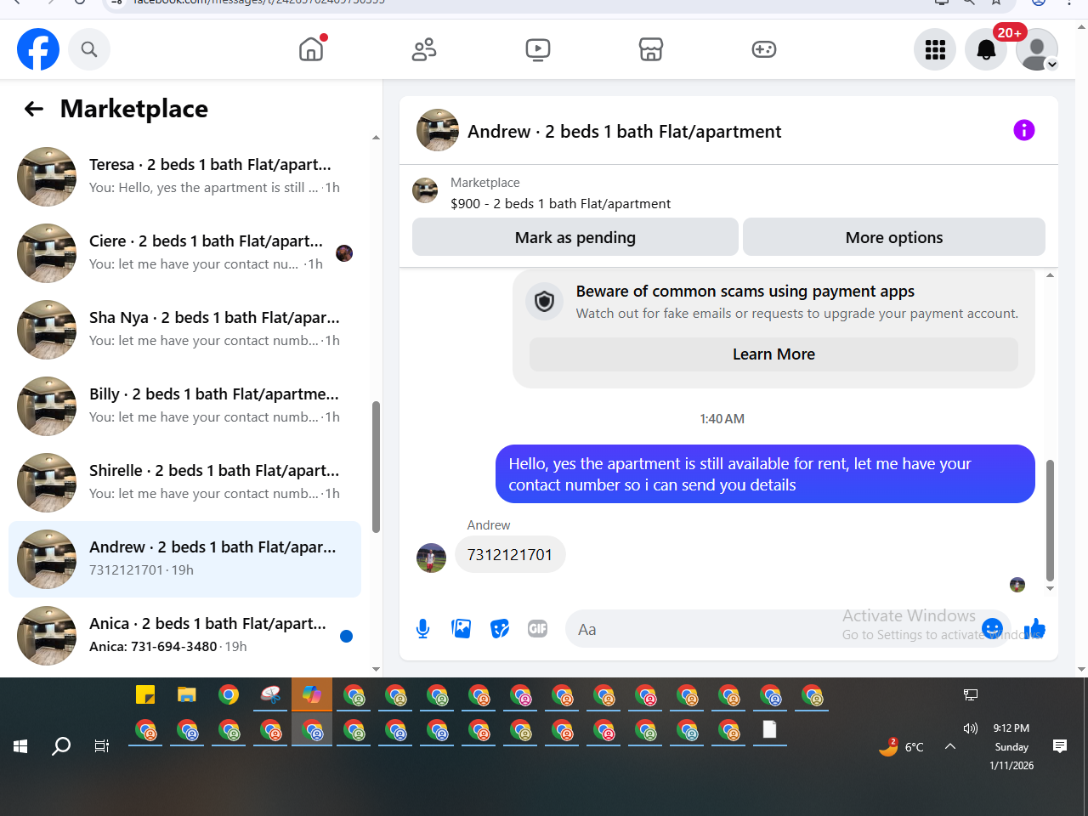1088x816 pixels.
Task: Open the GIF picker
Action: point(537,629)
